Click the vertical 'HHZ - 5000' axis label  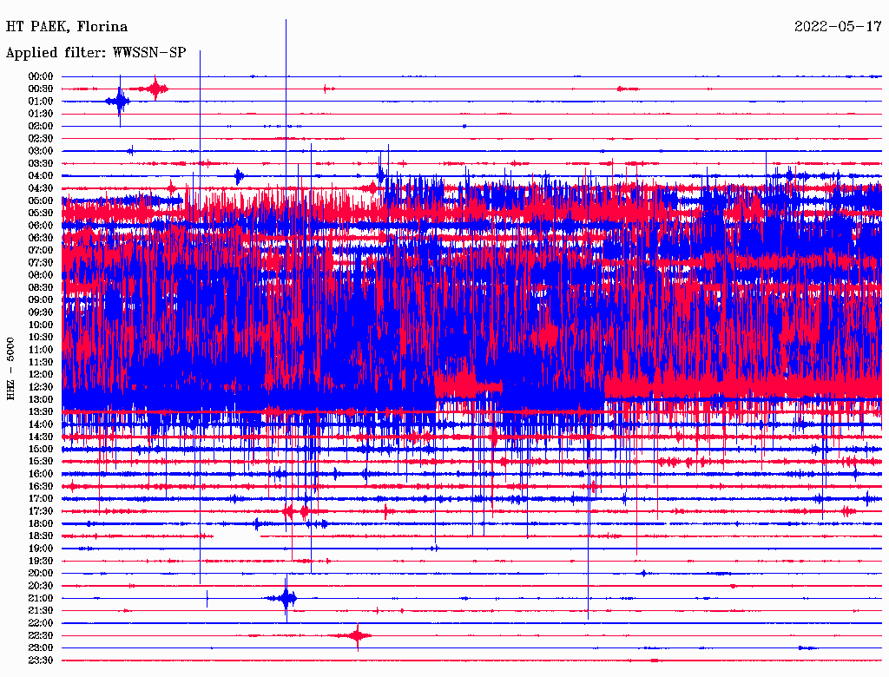pos(10,369)
